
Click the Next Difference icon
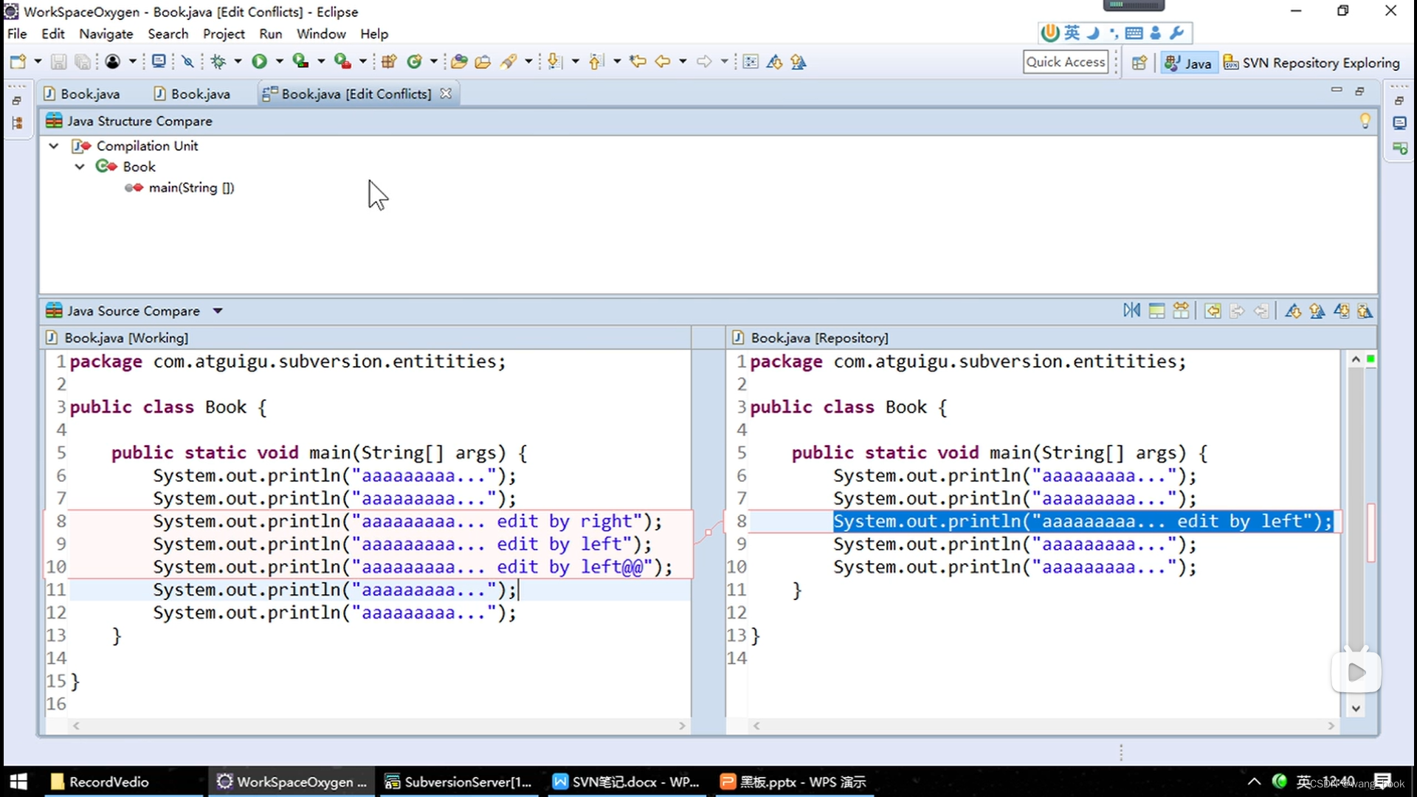[x=1293, y=311]
